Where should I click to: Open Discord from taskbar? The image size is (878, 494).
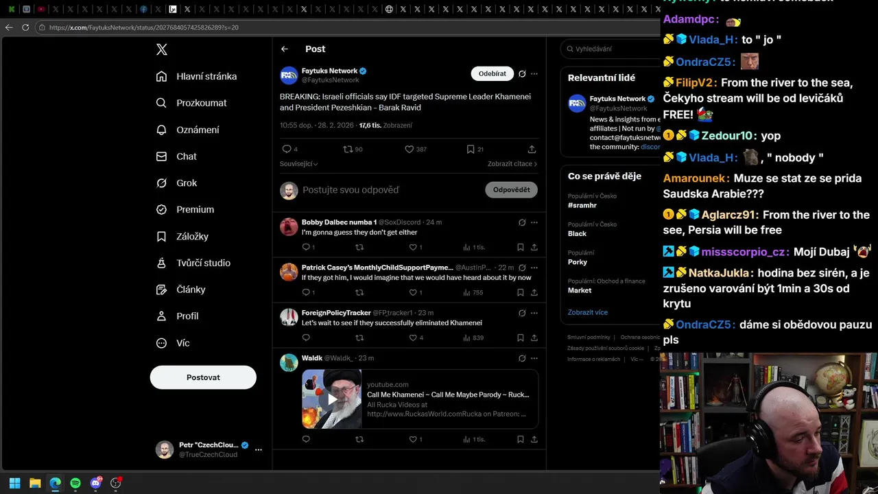(x=96, y=483)
